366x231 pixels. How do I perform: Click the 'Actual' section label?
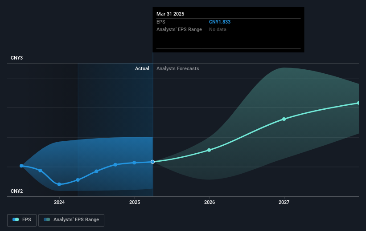(x=142, y=68)
